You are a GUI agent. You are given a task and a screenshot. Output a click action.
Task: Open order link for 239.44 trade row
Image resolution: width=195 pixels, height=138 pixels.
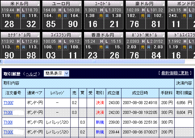(x=8, y=132)
